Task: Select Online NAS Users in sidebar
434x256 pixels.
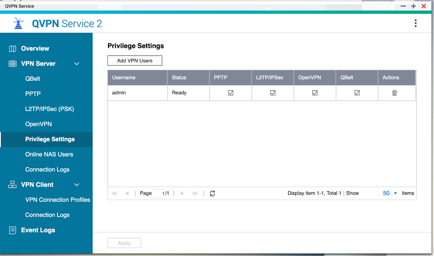Action: point(49,154)
